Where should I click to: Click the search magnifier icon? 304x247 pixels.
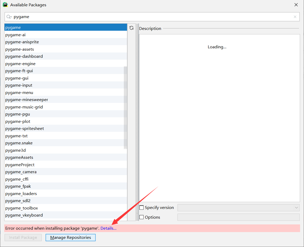9,17
